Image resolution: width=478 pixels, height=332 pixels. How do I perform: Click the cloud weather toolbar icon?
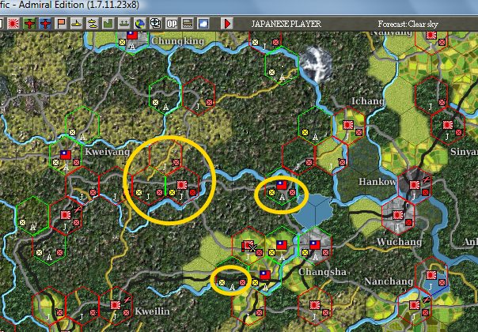(x=203, y=24)
